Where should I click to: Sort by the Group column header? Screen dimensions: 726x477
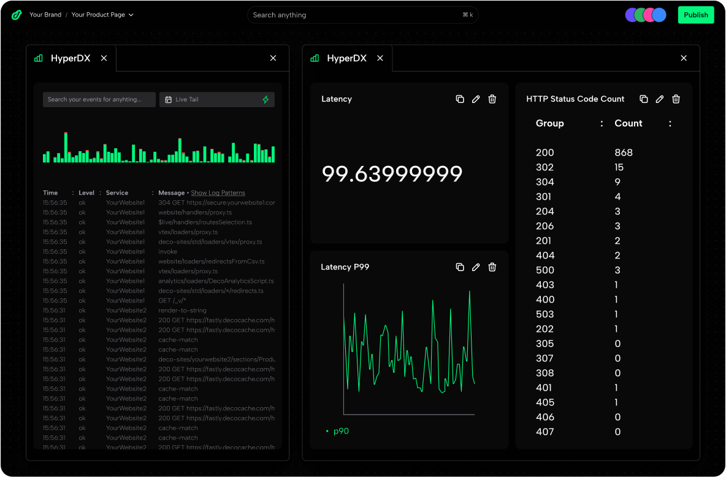(549, 124)
